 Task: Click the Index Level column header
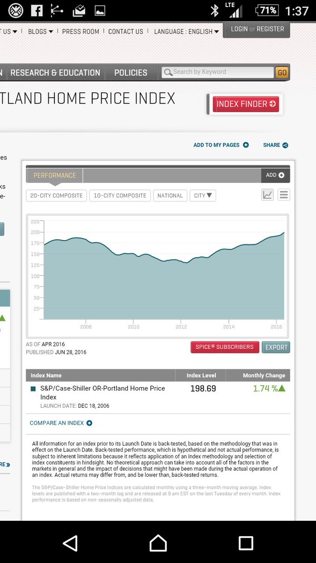coord(201,375)
